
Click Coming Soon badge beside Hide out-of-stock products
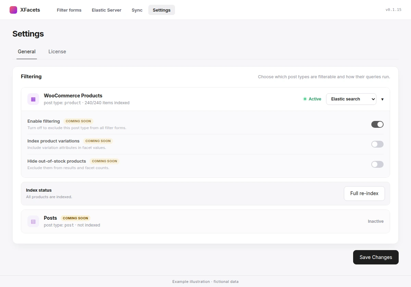pyautogui.click(x=104, y=161)
